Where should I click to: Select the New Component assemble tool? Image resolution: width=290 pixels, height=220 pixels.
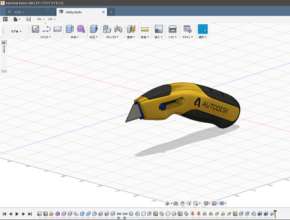point(107,29)
